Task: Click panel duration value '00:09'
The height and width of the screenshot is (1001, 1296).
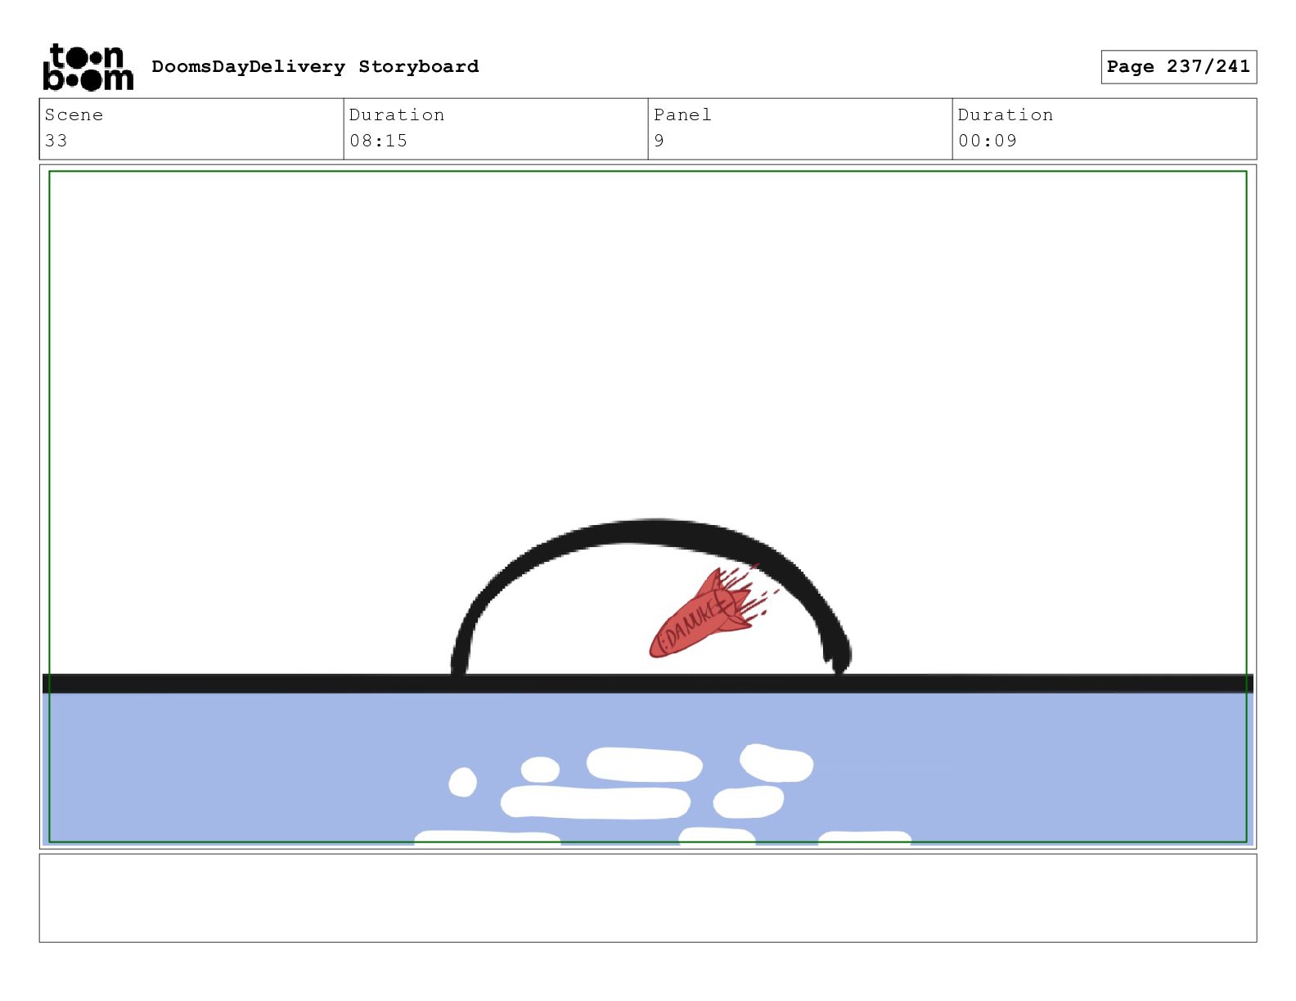Action: click(988, 141)
